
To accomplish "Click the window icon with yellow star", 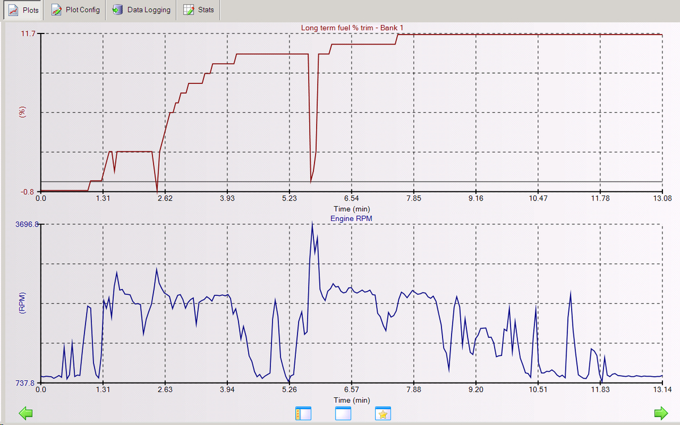I will click(x=383, y=413).
